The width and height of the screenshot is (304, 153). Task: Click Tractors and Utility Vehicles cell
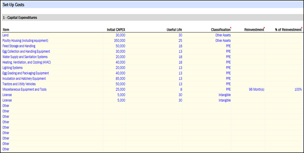pos(53,84)
